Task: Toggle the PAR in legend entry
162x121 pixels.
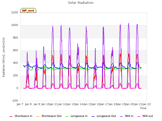Action: point(127,116)
